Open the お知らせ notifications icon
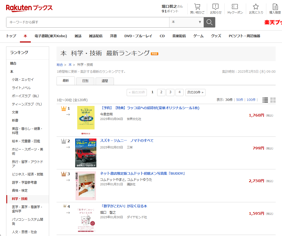The width and height of the screenshot is (282, 236). pos(215,7)
